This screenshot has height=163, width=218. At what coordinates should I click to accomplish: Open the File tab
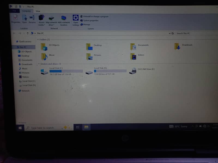click(x=14, y=11)
